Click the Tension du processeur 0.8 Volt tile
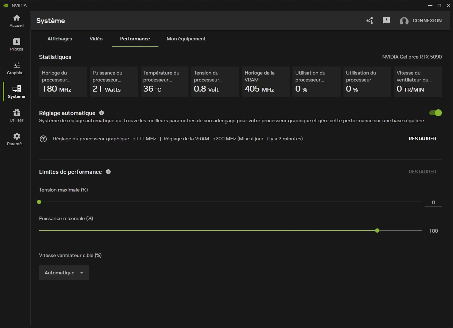Image resolution: width=453 pixels, height=328 pixels. 215,82
